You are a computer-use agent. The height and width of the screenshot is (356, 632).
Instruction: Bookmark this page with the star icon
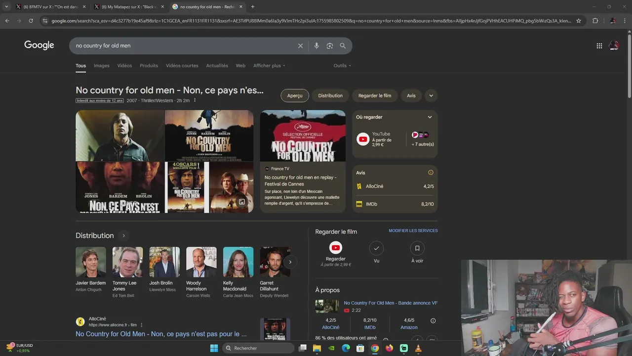point(579,21)
